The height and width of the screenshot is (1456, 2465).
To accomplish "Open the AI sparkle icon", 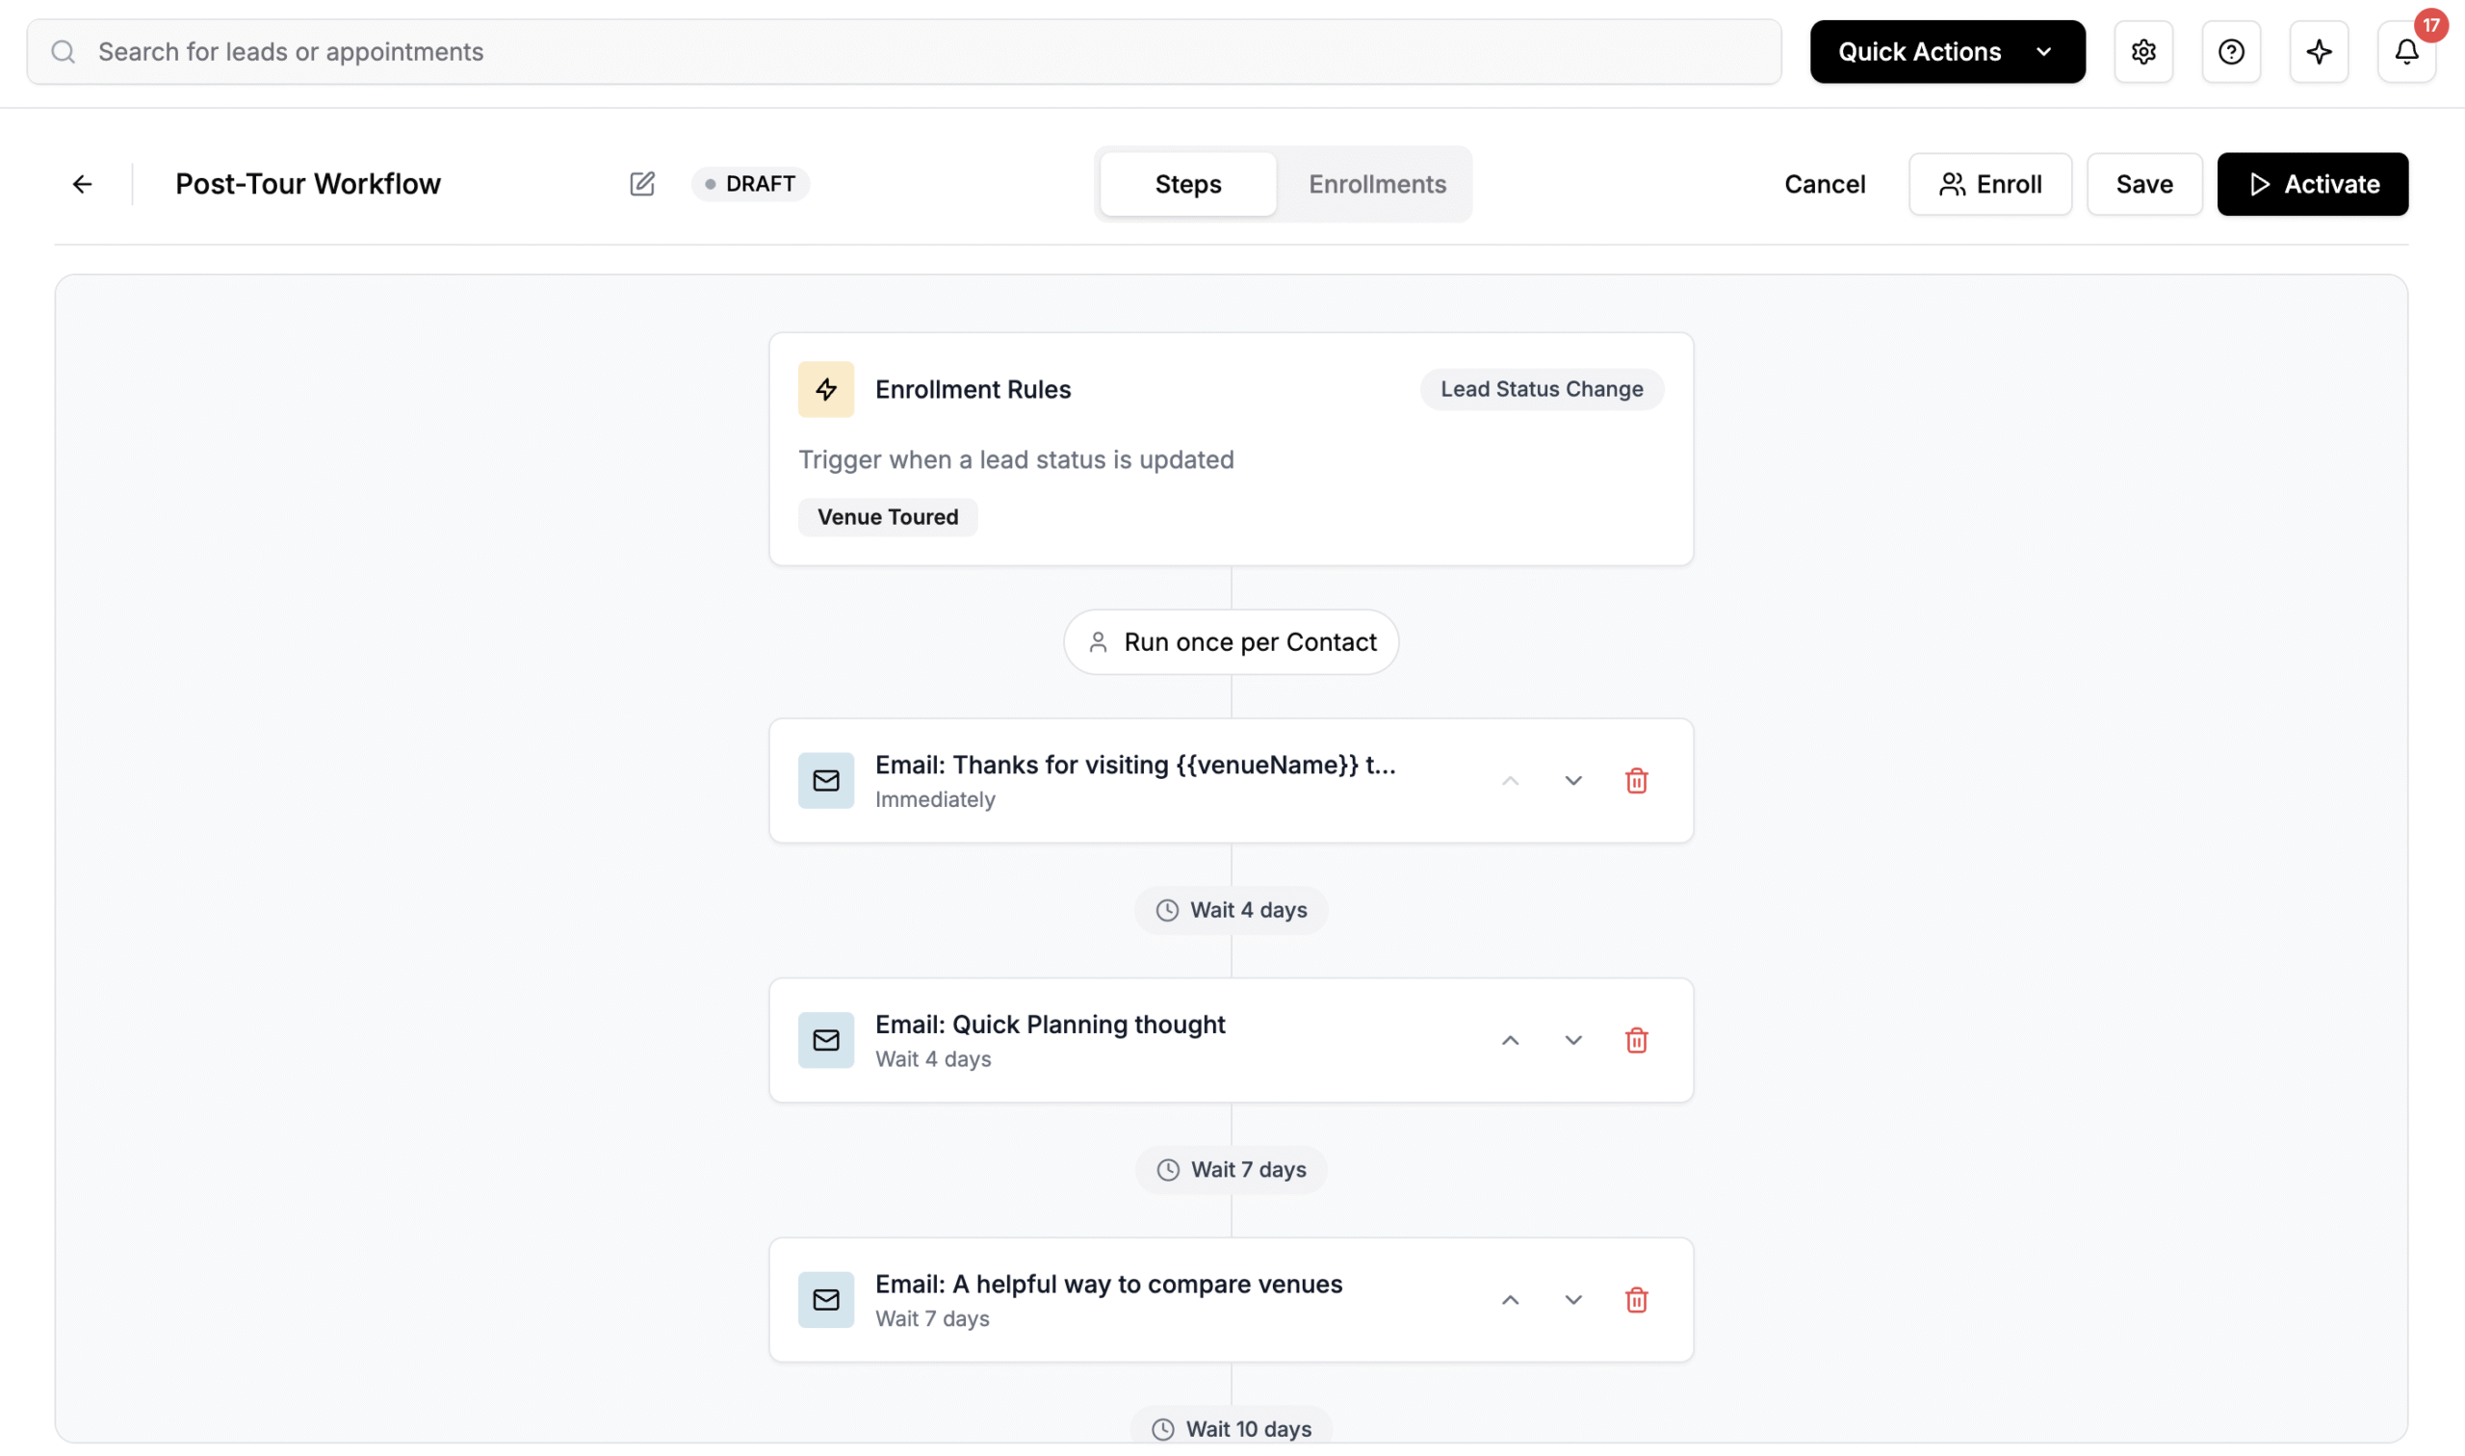I will (2318, 52).
